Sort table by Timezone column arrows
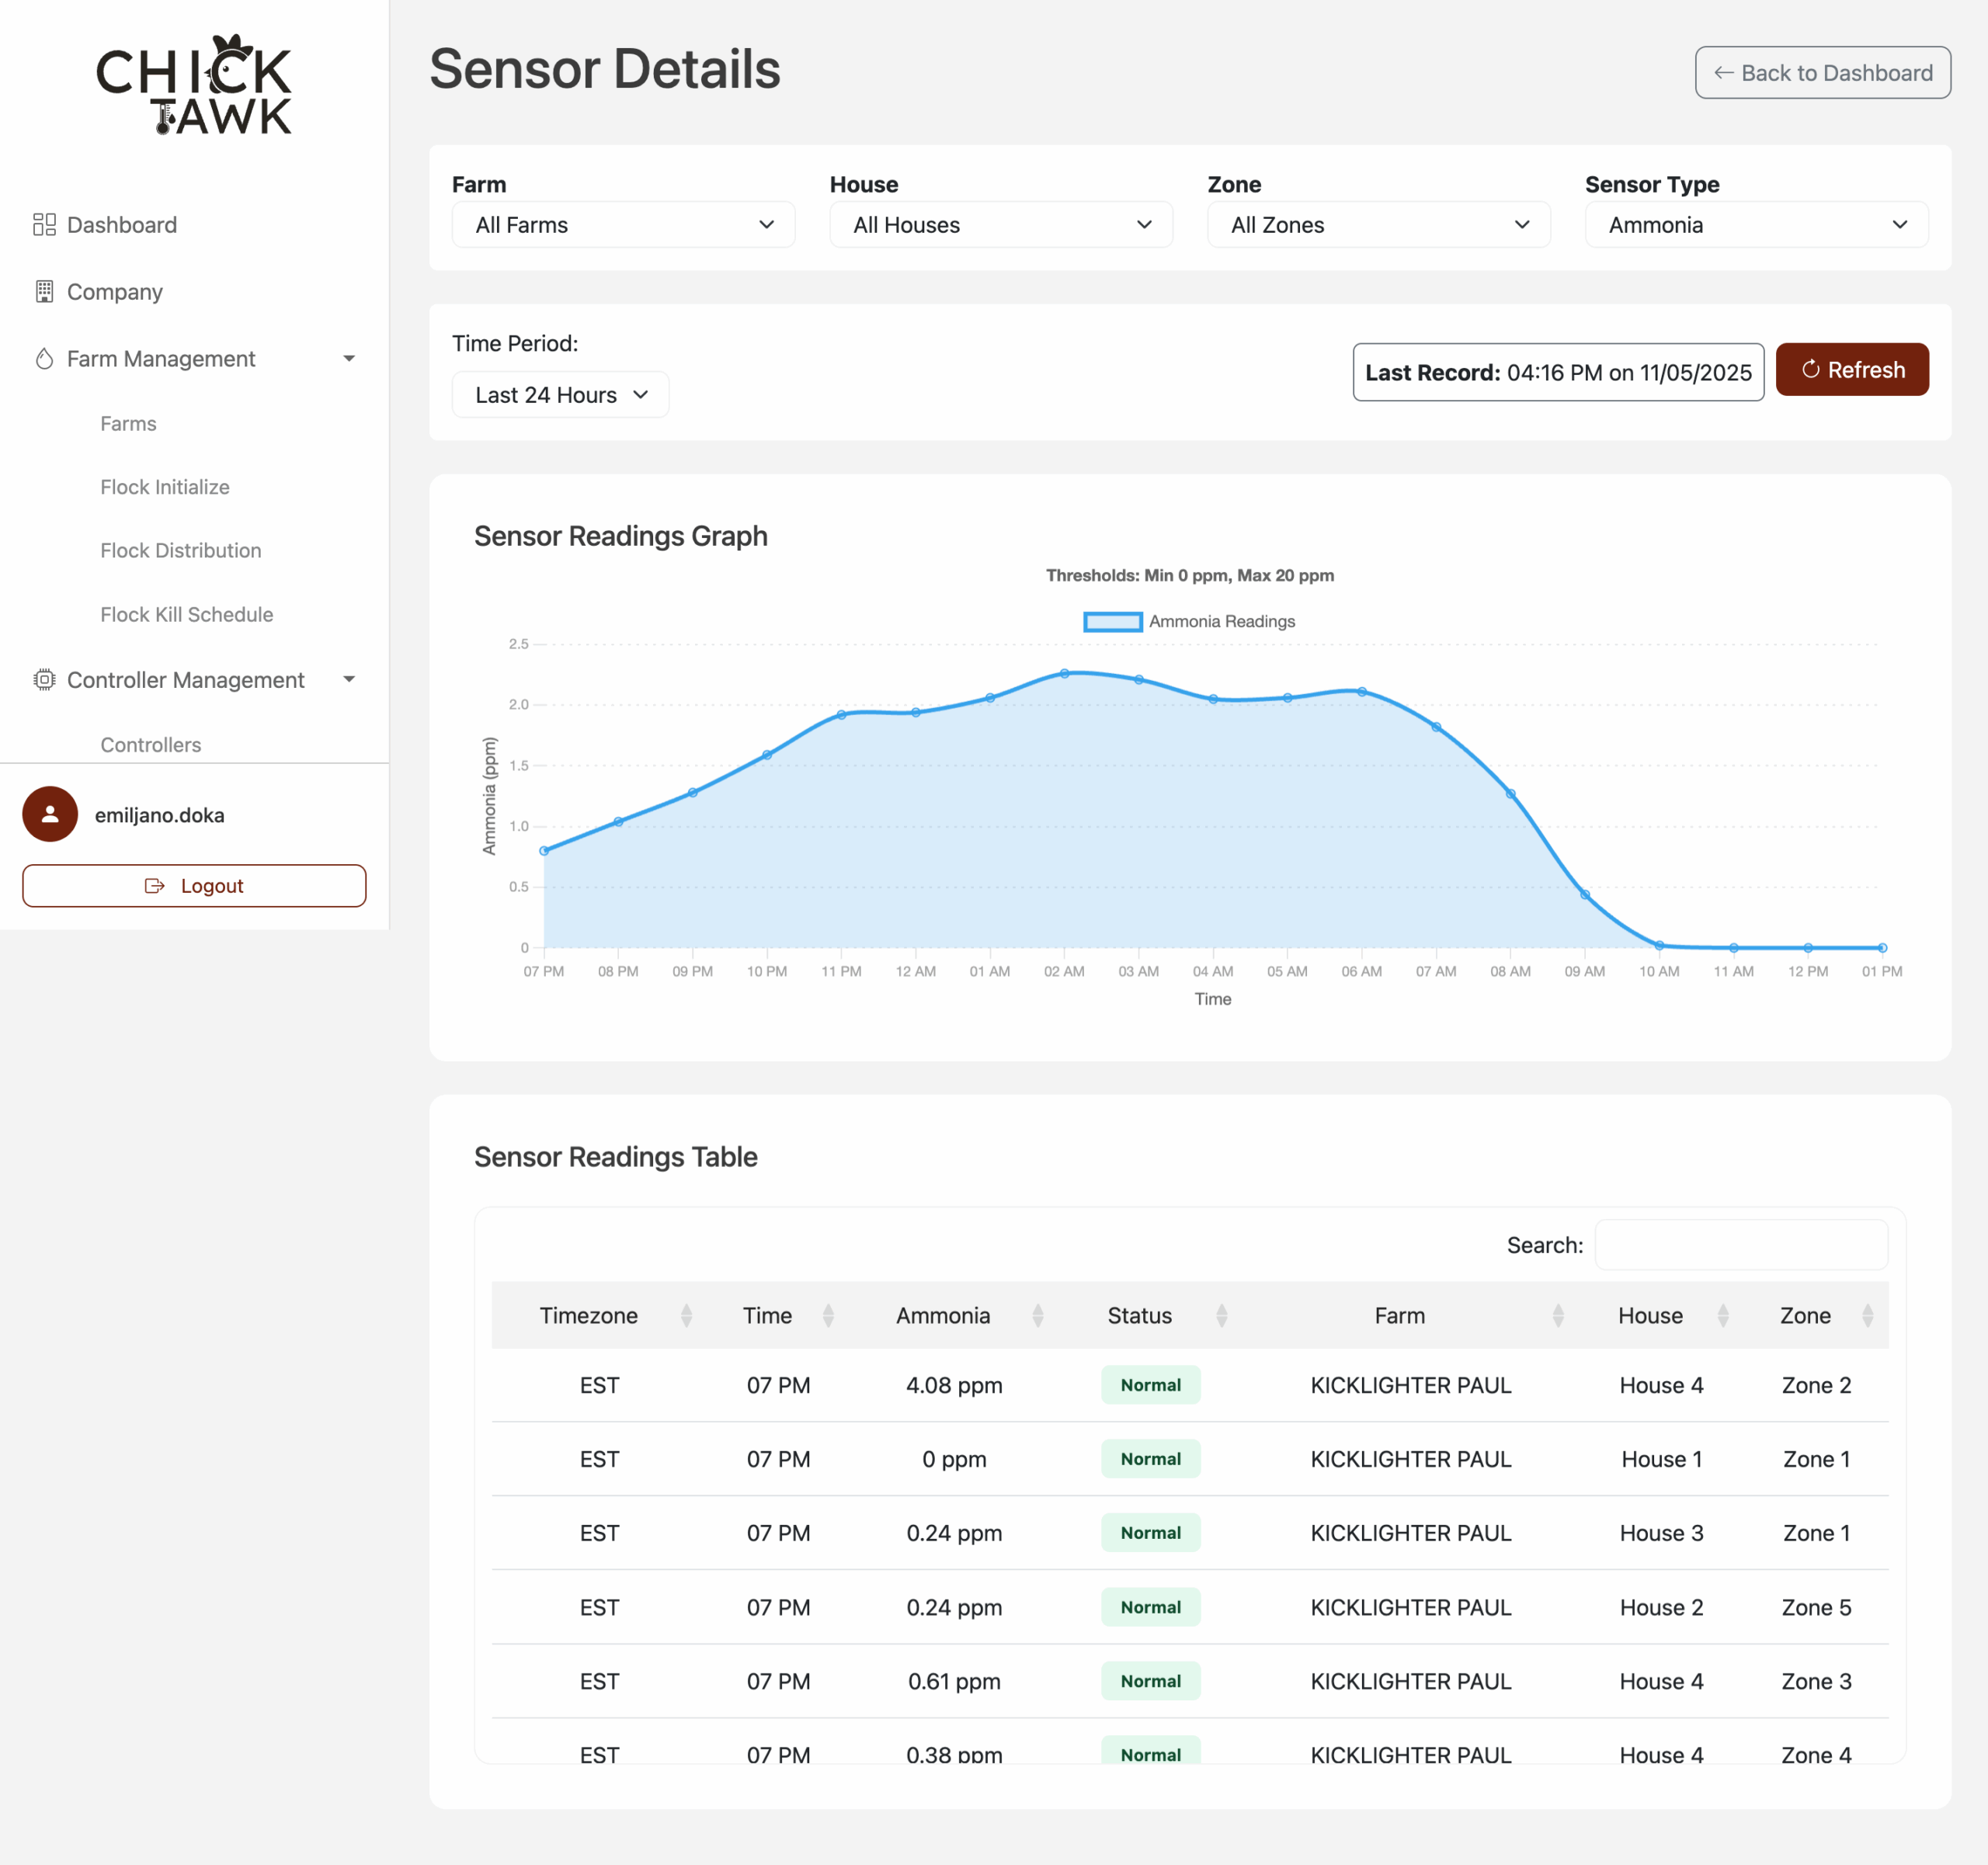The width and height of the screenshot is (1988, 1865). 686,1315
